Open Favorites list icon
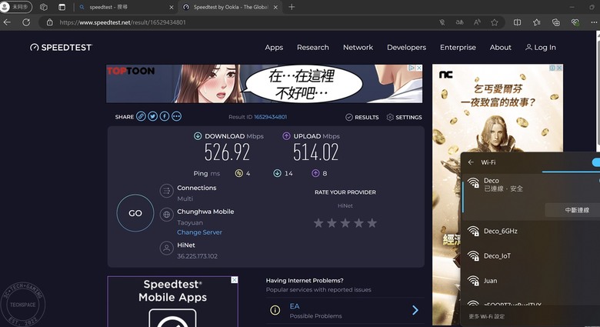The image size is (600, 327). point(537,22)
